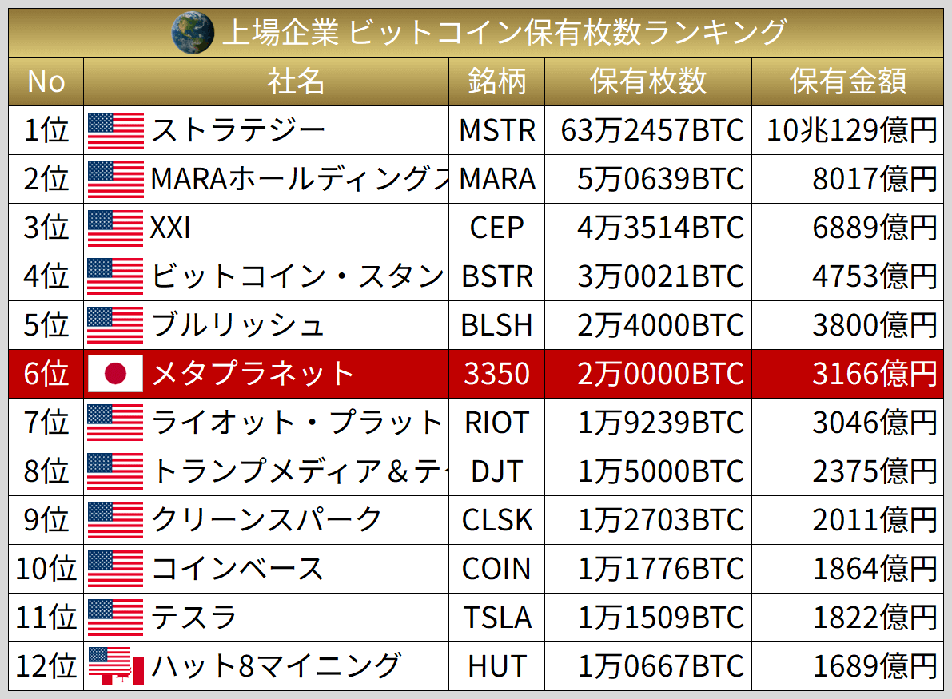This screenshot has height=699, width=952.
Task: Select the ticker MSTR
Action: point(497,130)
